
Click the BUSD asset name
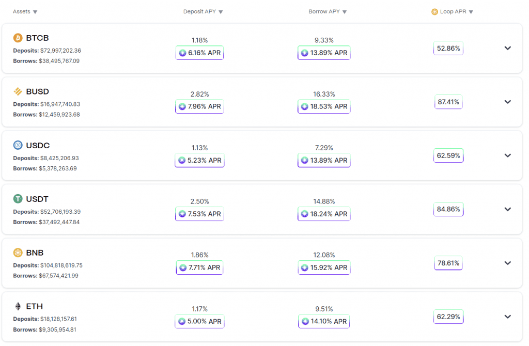coord(37,91)
